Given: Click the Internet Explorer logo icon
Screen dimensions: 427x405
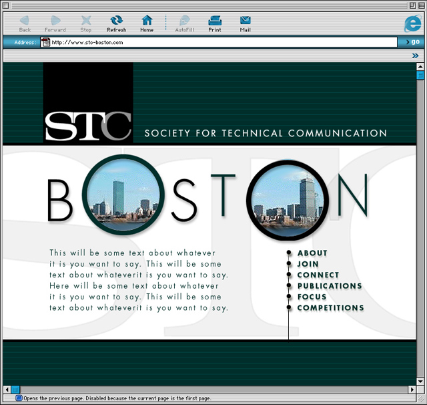Looking at the screenshot, I should click(413, 23).
